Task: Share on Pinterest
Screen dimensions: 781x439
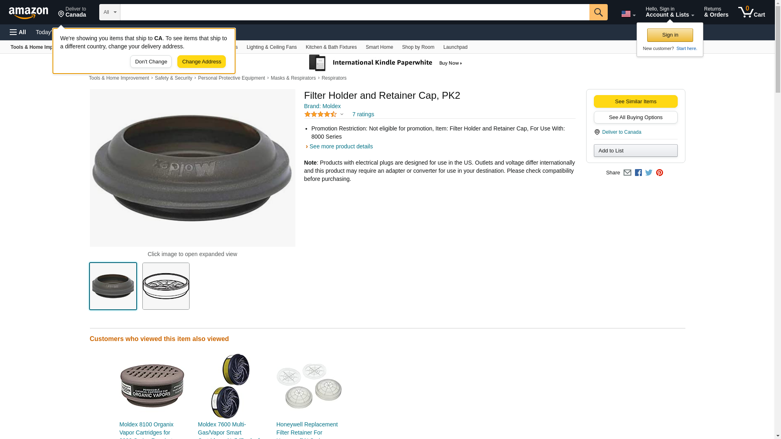Action: (x=659, y=173)
